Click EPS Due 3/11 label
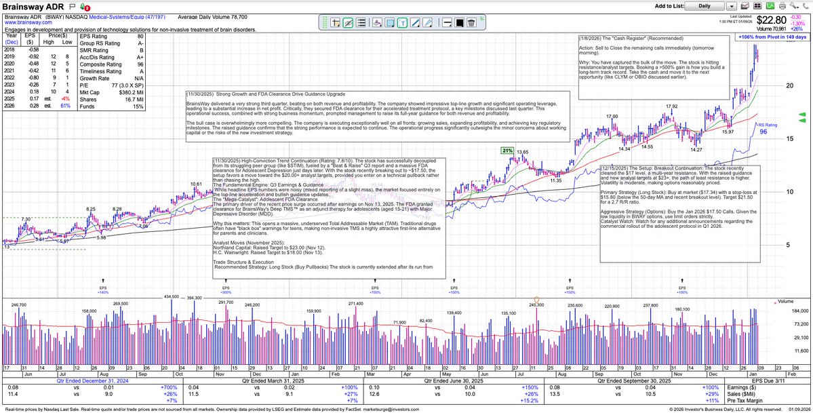Screen dimensions: 813x413 click(768, 380)
